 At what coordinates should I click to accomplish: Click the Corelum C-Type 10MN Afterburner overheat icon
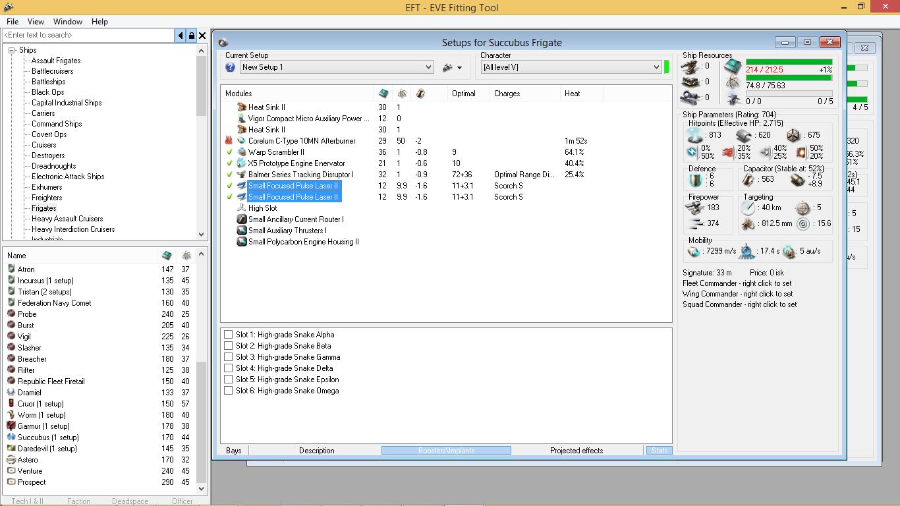click(x=229, y=141)
